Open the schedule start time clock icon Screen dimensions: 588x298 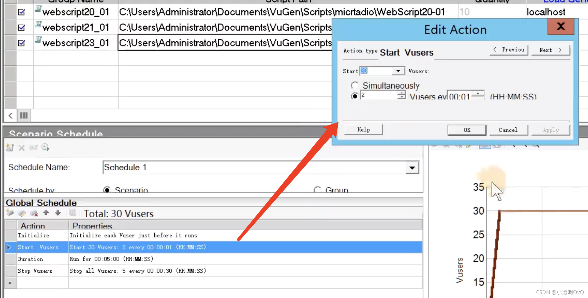click(x=45, y=147)
